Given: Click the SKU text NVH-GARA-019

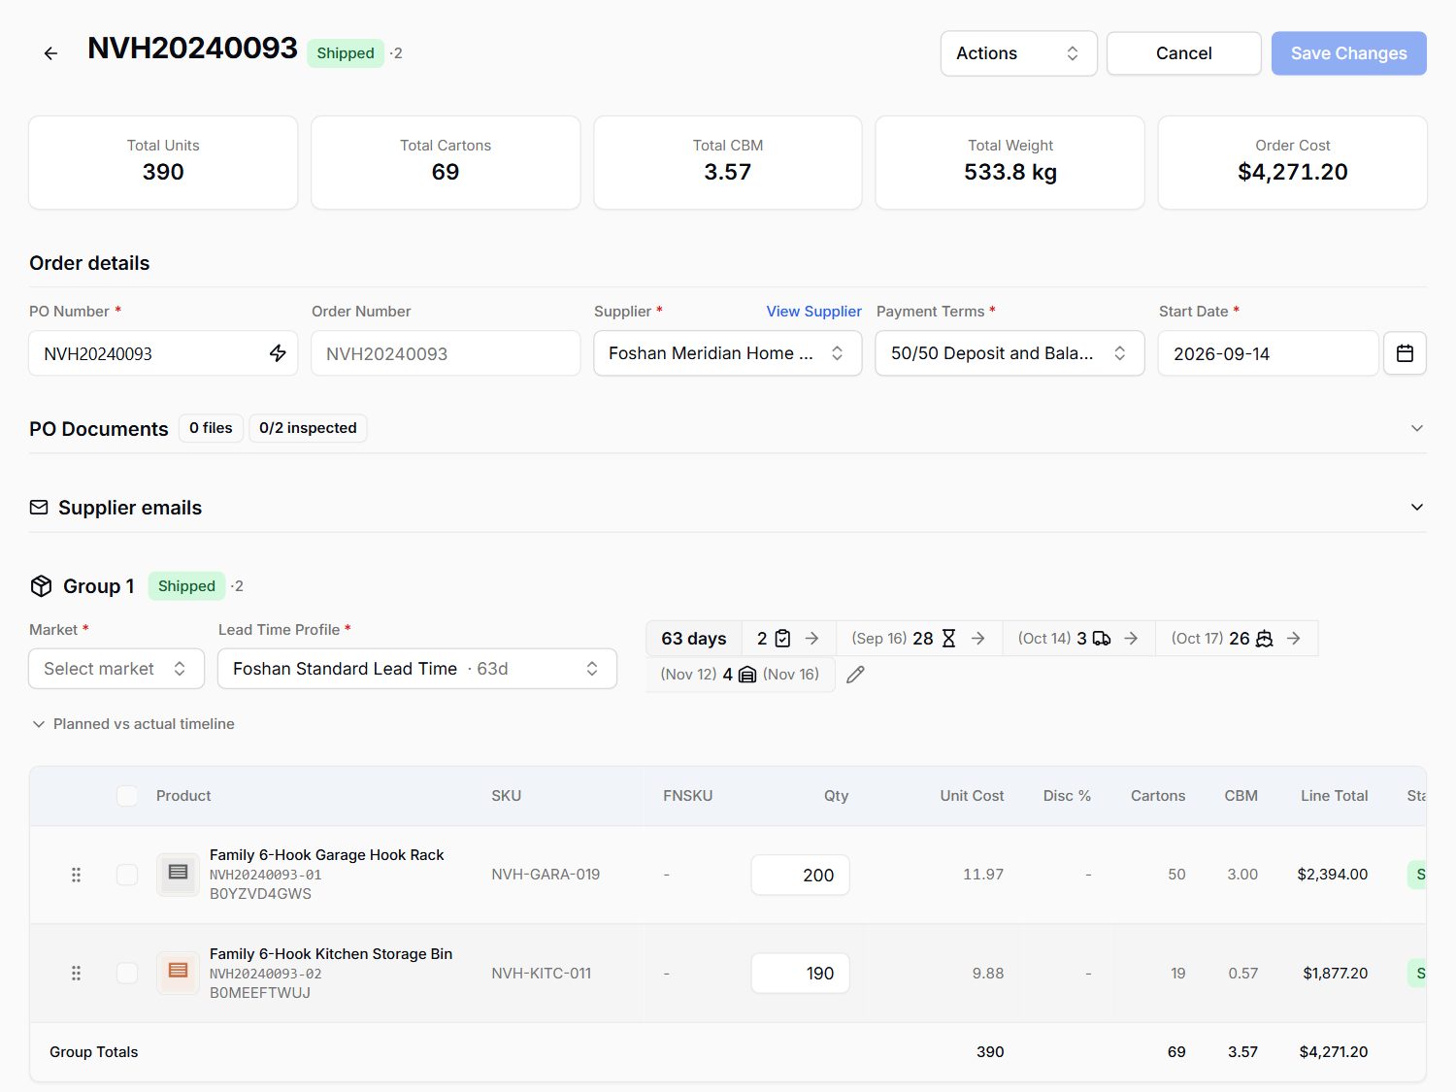Looking at the screenshot, I should click(x=546, y=875).
